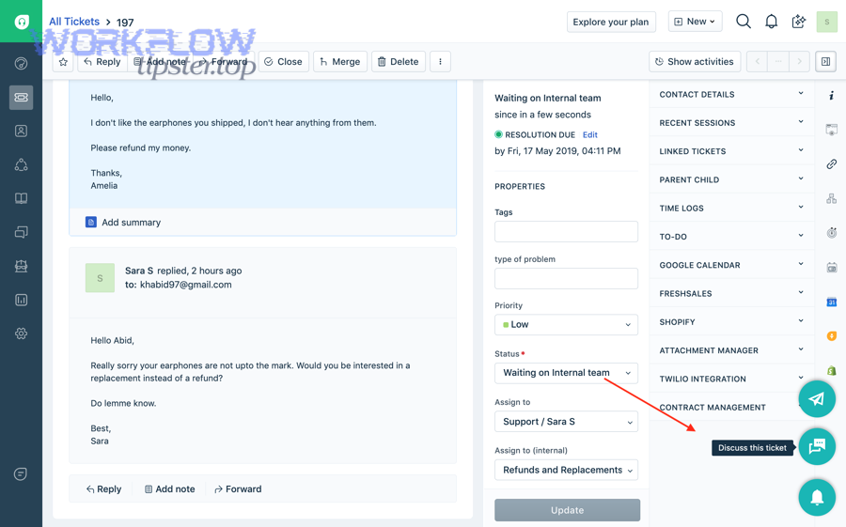Toggle the side panel layout icon

tap(825, 61)
